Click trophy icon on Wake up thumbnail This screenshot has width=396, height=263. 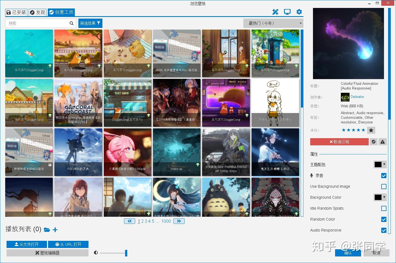[x=198, y=164]
